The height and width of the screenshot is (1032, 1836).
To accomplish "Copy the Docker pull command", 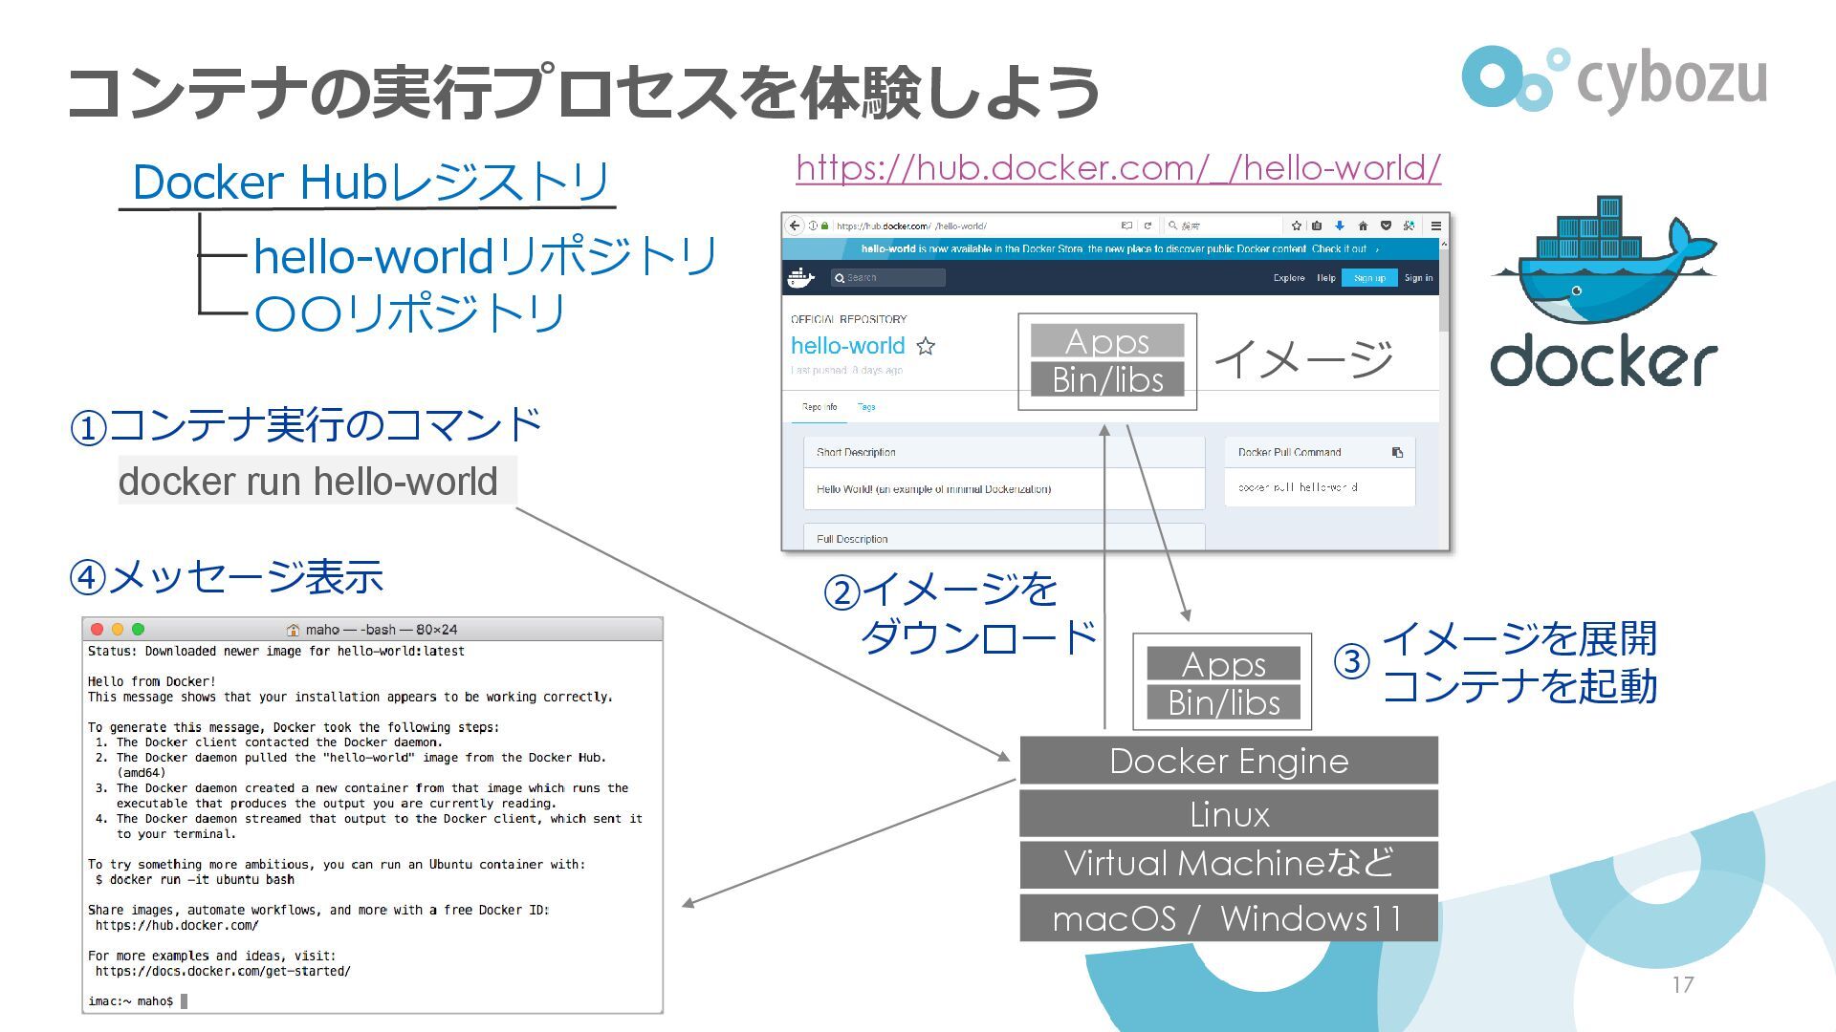I will (1397, 453).
